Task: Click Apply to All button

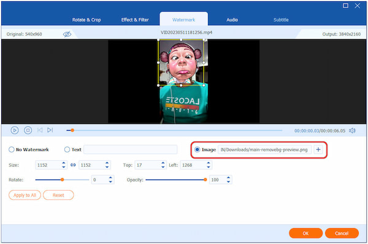Action: pyautogui.click(x=25, y=195)
